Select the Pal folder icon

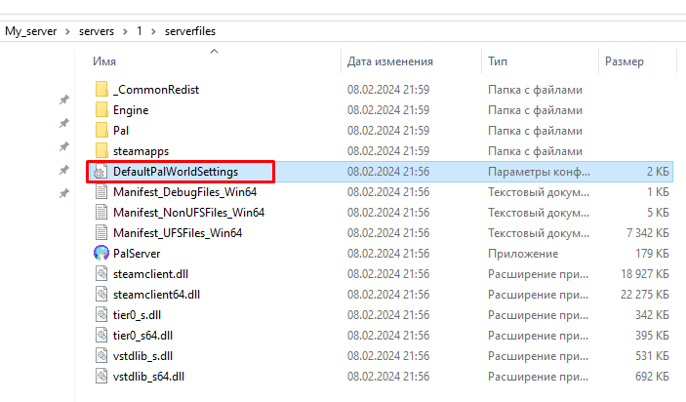click(x=101, y=131)
